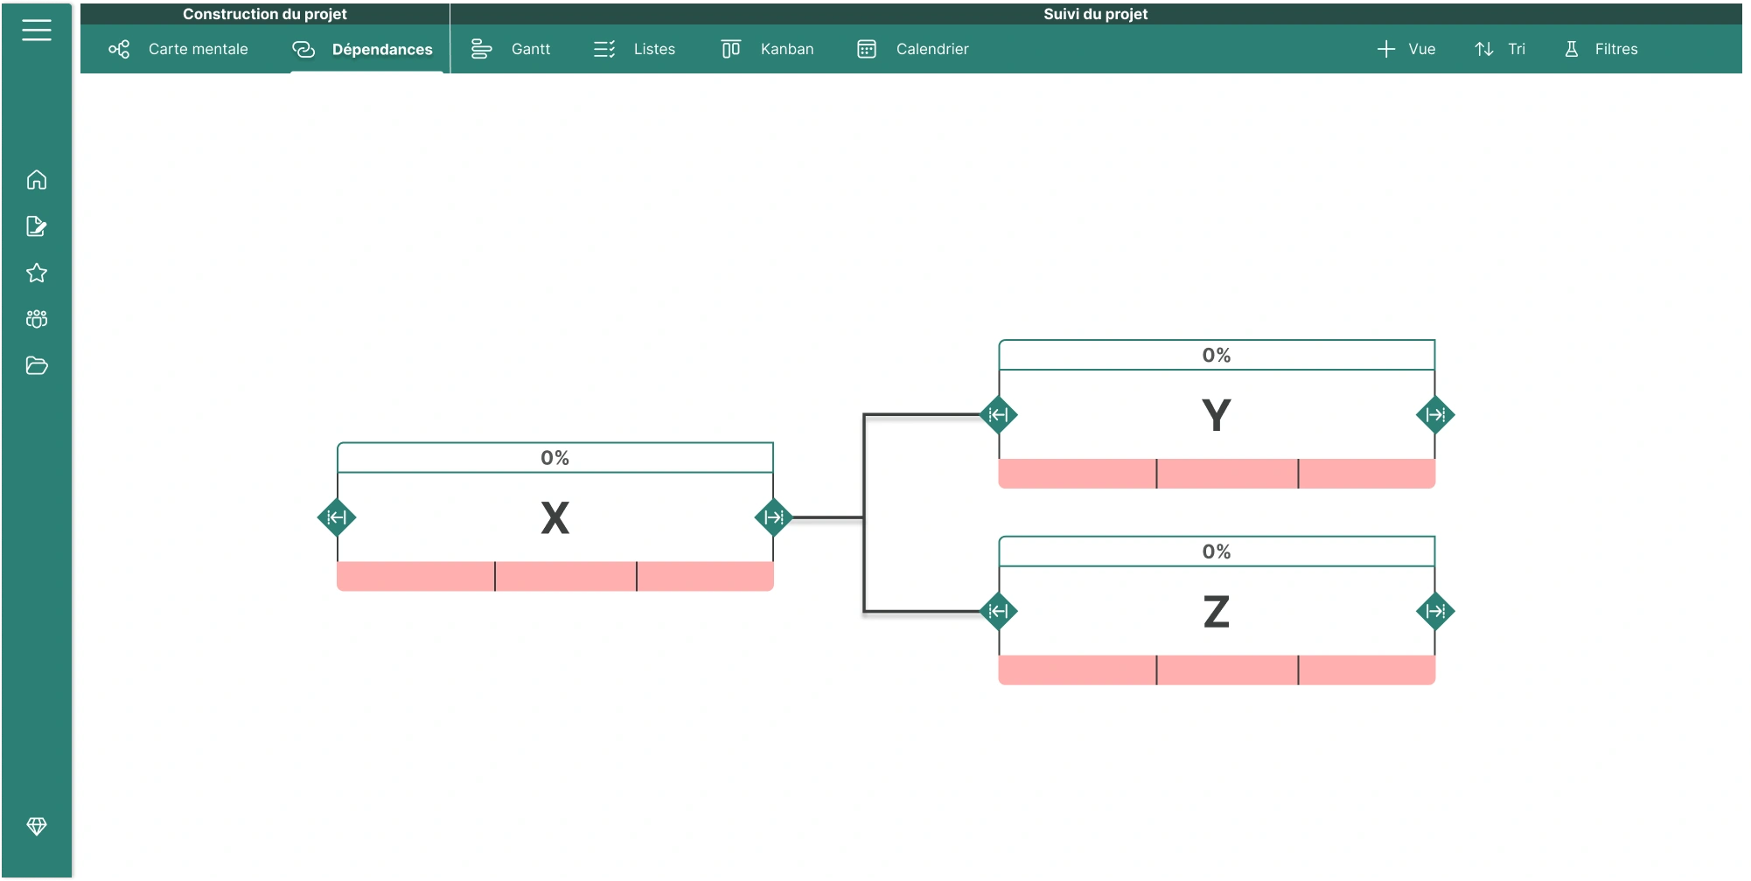This screenshot has height=881, width=1751.
Task: Click the sort arrows icon next to Tri
Action: pos(1484,49)
